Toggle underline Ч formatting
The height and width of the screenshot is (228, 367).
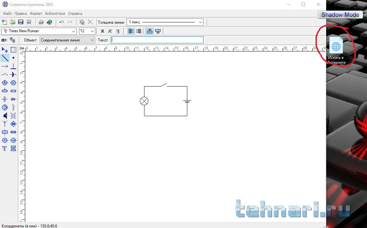(118, 31)
